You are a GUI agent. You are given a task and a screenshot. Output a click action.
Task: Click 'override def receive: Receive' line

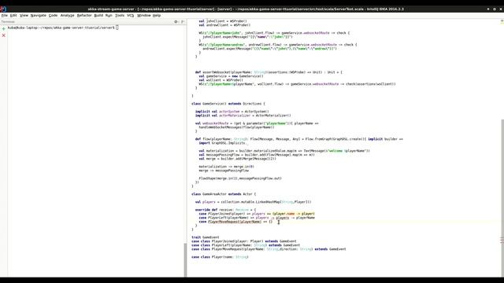coord(225,210)
